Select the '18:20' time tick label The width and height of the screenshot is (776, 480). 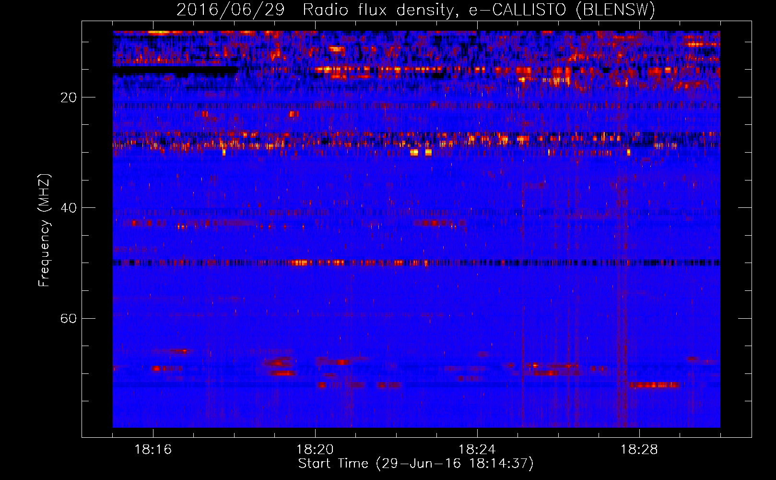tap(315, 450)
